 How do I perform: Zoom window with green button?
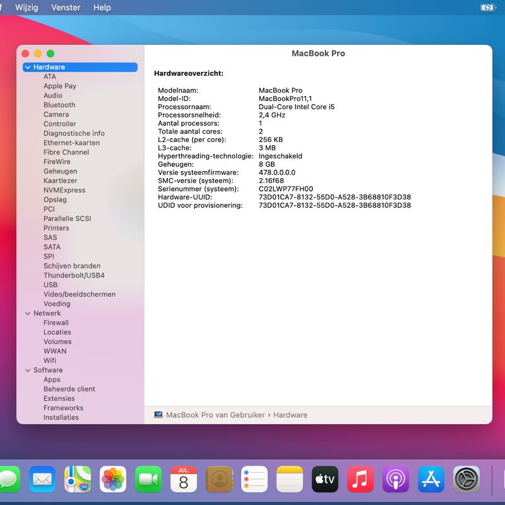click(x=50, y=54)
